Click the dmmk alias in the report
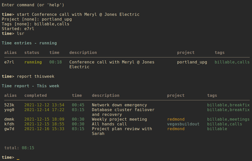The image size is (252, 161). tap(9, 119)
